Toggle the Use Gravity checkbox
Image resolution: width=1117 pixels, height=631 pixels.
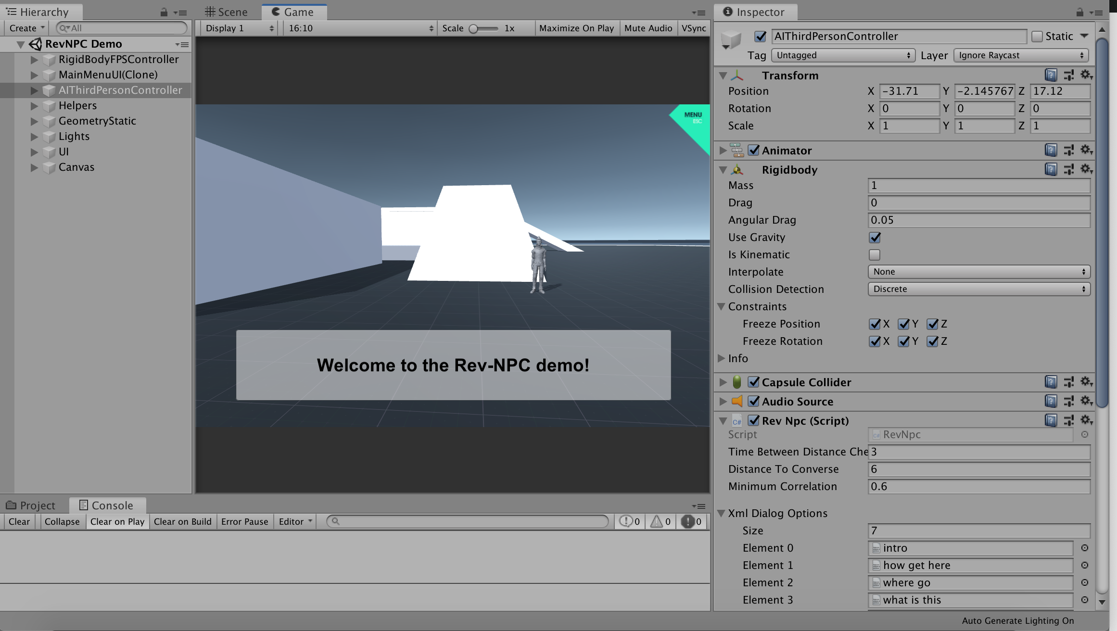pyautogui.click(x=875, y=237)
